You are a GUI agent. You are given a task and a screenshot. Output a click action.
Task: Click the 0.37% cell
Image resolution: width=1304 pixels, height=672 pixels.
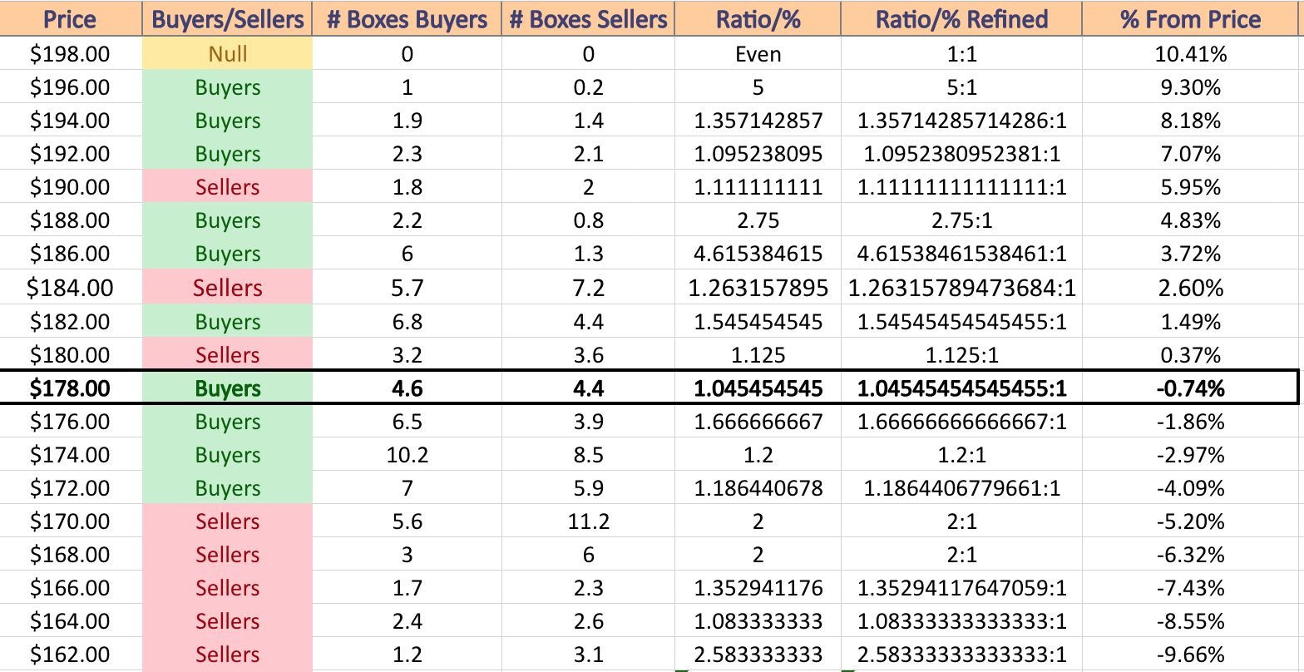click(1191, 355)
